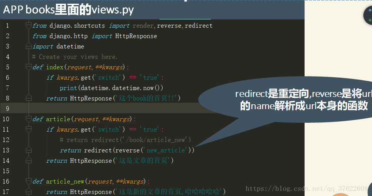The width and height of the screenshot is (372, 196).
Task: Click the '# Create your views here.' comment
Action: point(75,57)
